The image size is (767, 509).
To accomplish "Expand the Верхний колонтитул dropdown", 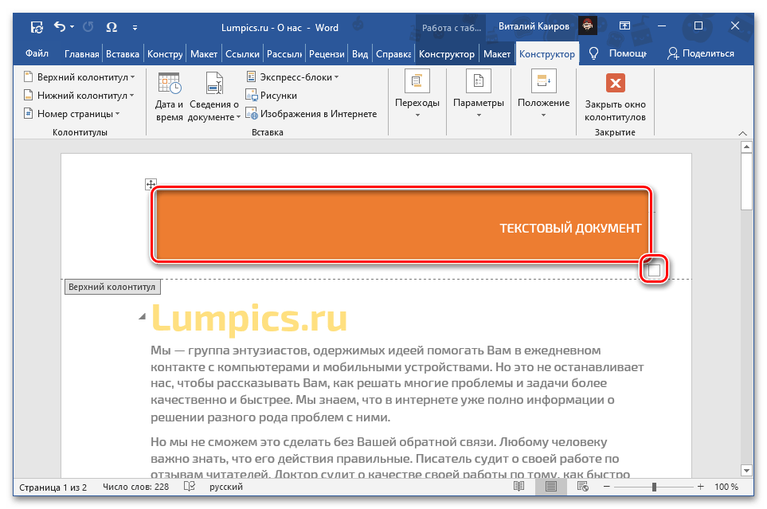I will [78, 77].
